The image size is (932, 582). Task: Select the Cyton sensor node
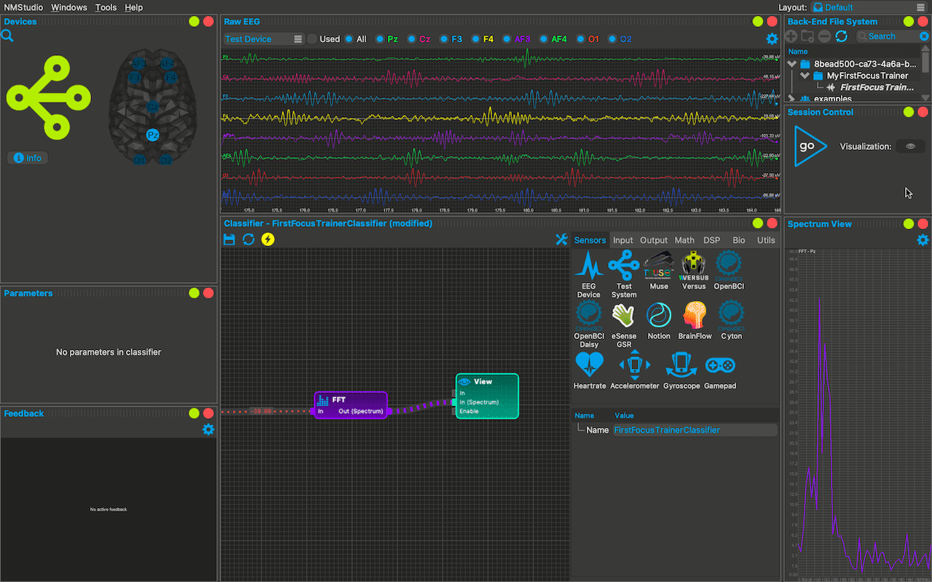point(732,321)
